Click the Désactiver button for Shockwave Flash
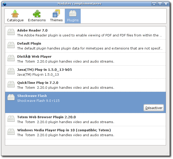Image resolution: width=173 pixels, height=159 pixels. point(154,108)
